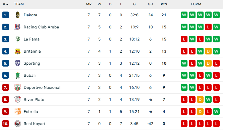Click the Racing Club Aruba crest icon
This screenshot has width=225, height=132.
(x=17, y=27)
